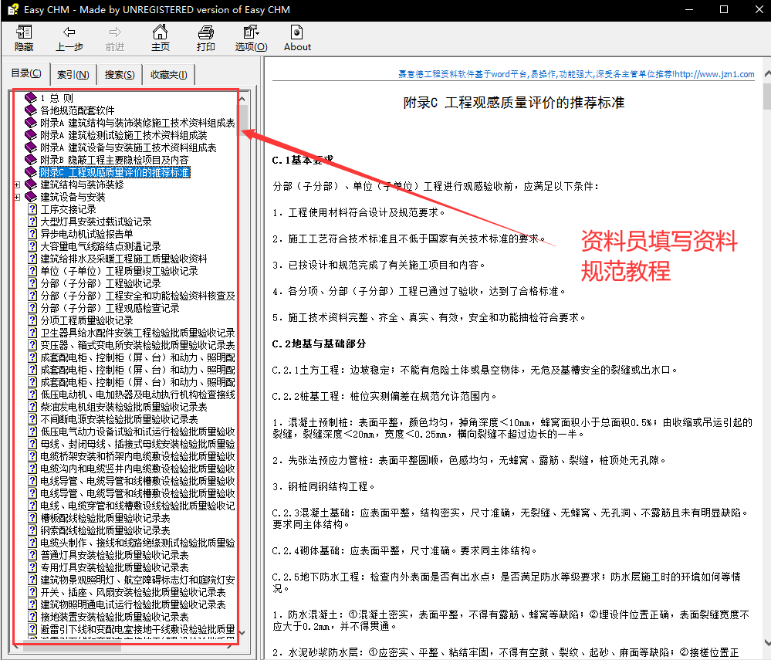
Task: Switch to the 收藏夹(I) tab
Action: (170, 74)
